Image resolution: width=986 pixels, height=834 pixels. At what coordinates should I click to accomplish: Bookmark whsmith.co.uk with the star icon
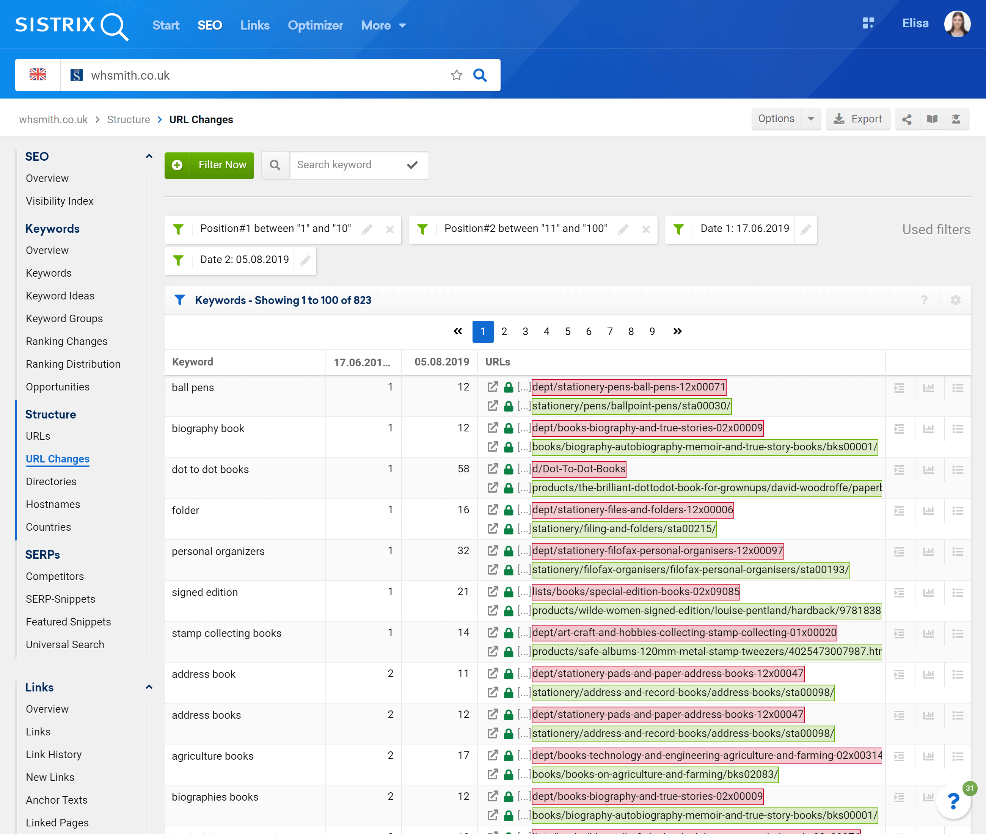(x=456, y=75)
